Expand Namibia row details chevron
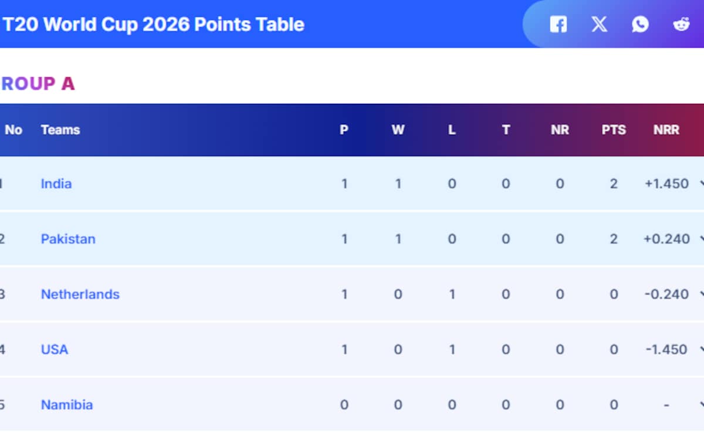The height and width of the screenshot is (433, 704). [x=702, y=404]
